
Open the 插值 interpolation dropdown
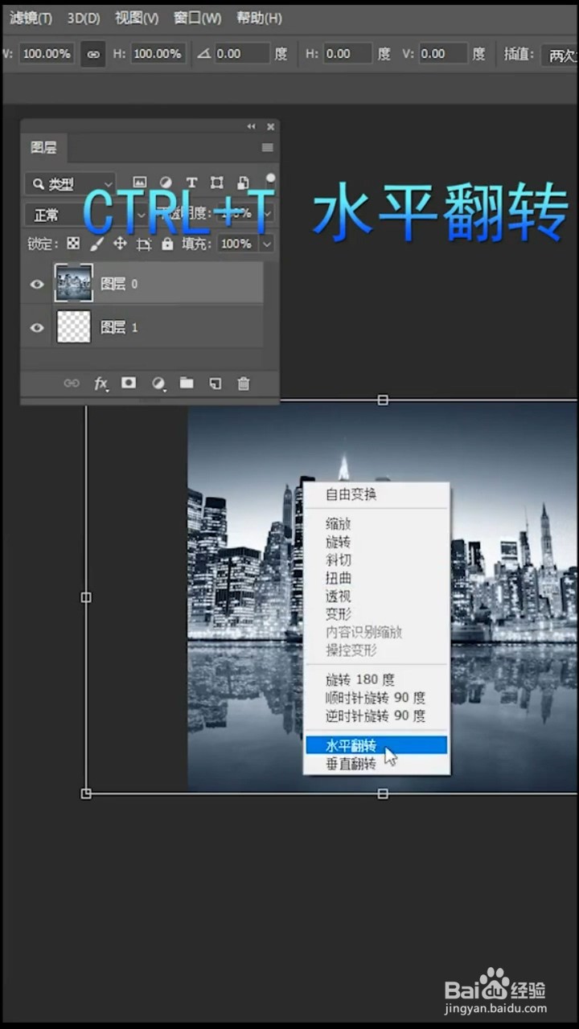coord(560,55)
